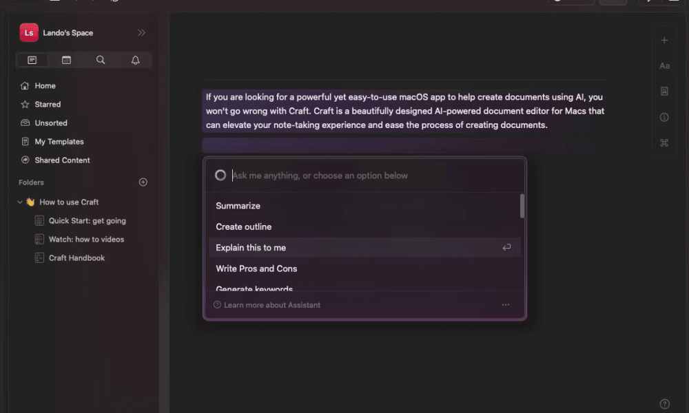
Task: Open Unsorted documents
Action: tap(51, 123)
